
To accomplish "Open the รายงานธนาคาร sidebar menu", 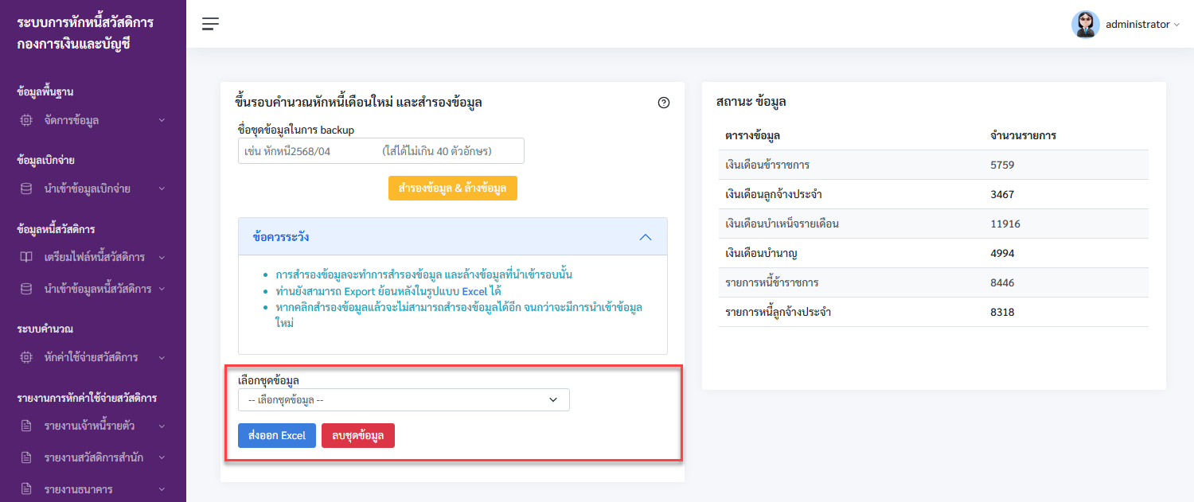I will point(93,489).
